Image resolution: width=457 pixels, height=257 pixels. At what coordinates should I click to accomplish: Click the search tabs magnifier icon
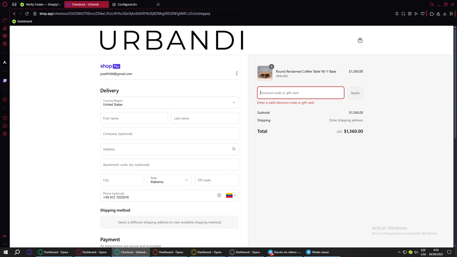pos(432,5)
